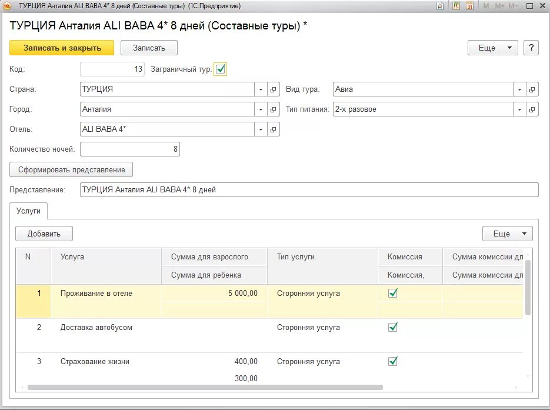Expand the Тип питания dropdown
The width and height of the screenshot is (550, 410).
[519, 109]
